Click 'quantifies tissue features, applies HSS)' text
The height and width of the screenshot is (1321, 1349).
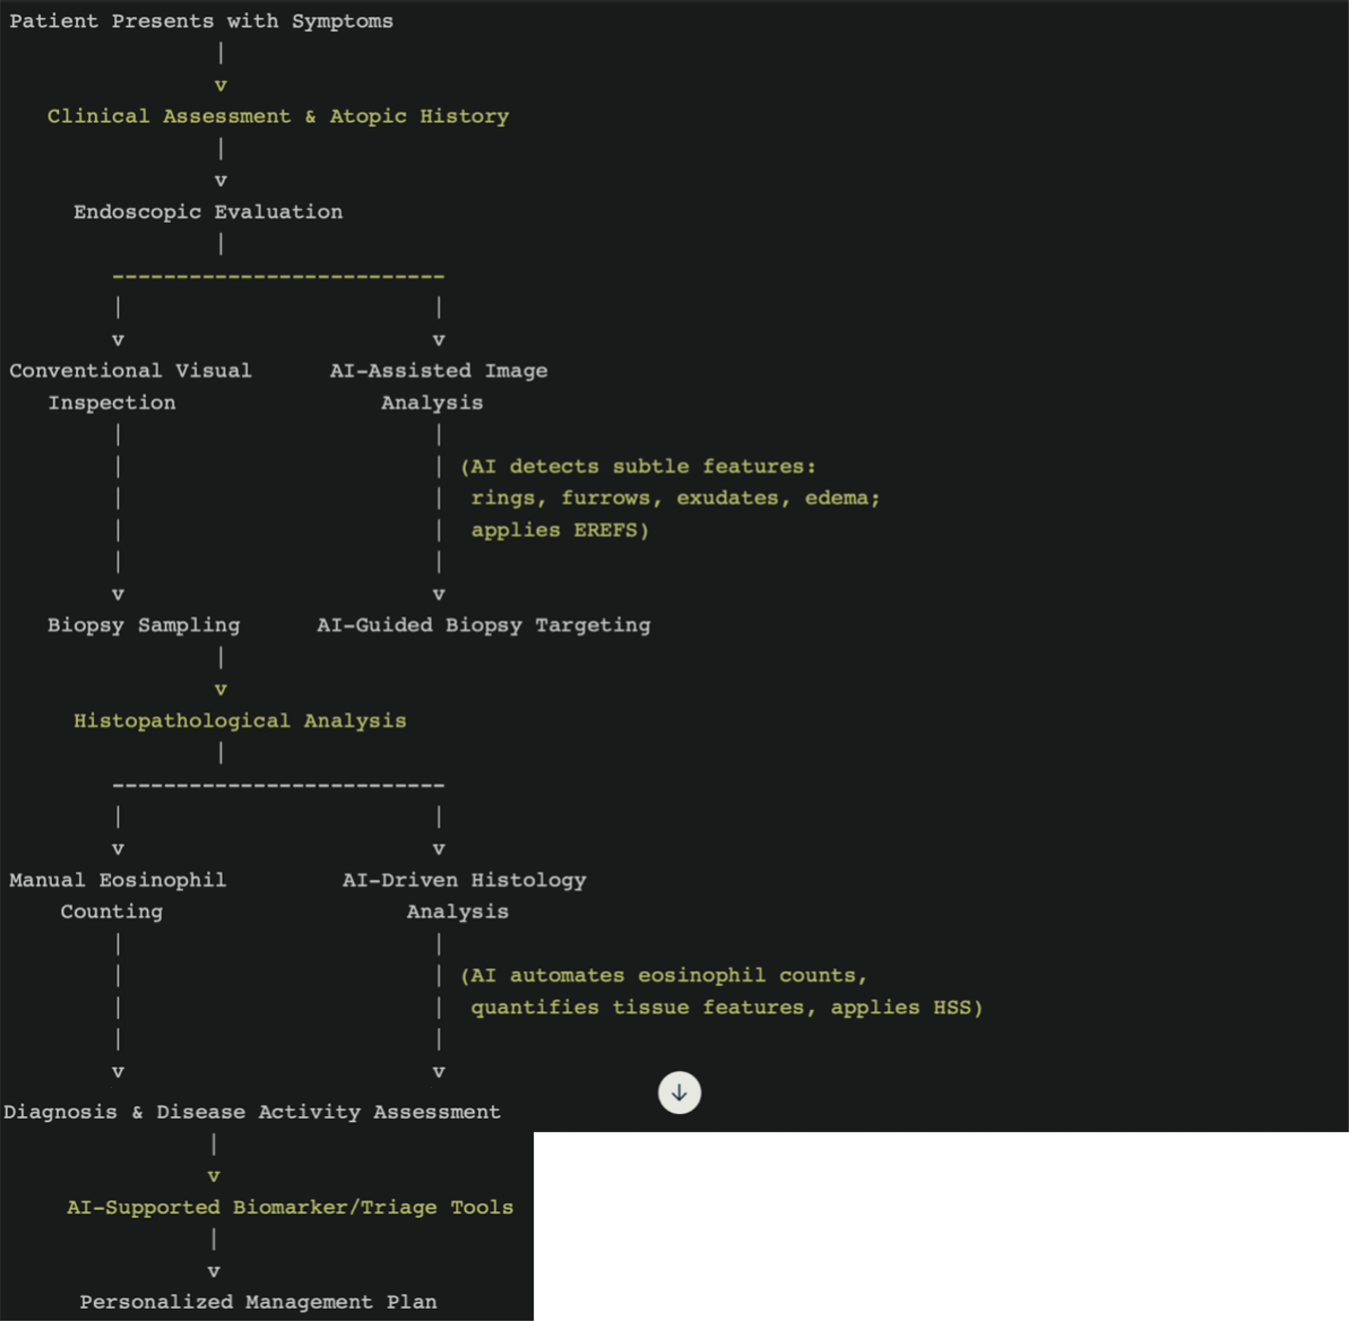tap(726, 1008)
